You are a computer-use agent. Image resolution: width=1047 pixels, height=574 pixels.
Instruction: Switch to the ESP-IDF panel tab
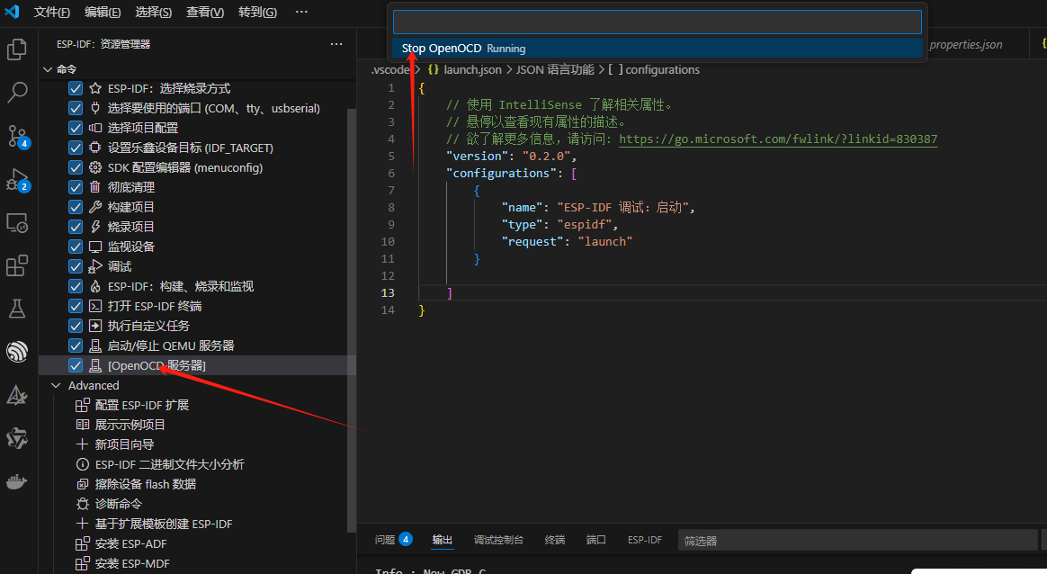[x=645, y=539]
